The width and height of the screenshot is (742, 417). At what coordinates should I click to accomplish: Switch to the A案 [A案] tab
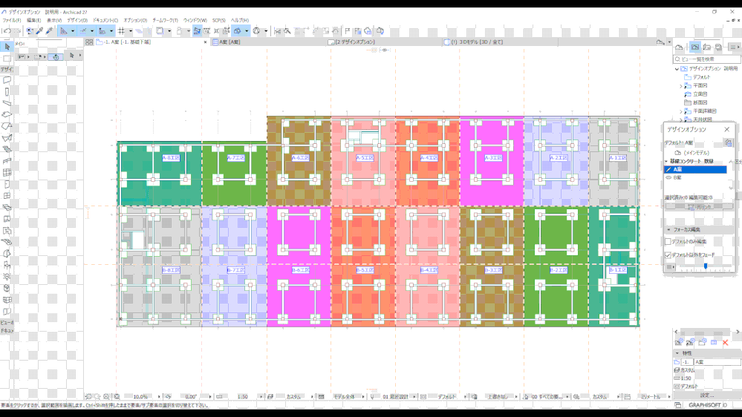click(230, 42)
